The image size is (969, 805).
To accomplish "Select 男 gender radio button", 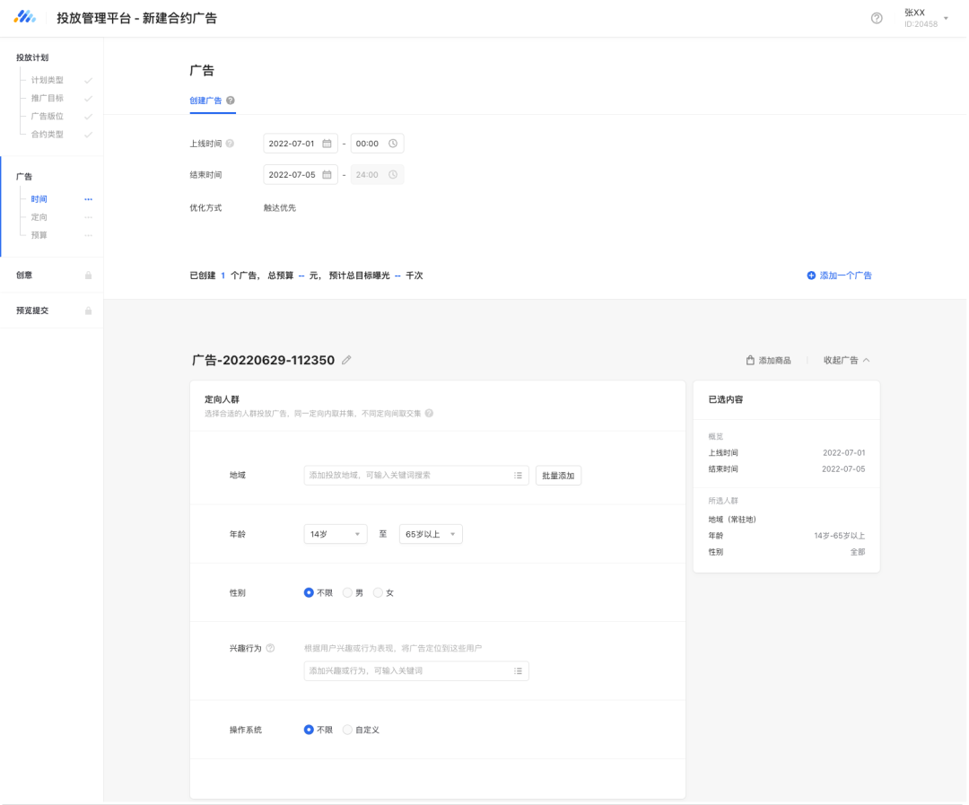I will pos(347,593).
